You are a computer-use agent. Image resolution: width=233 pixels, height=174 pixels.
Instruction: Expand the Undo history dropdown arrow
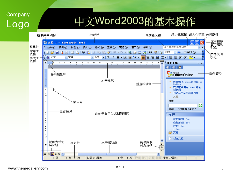(118, 52)
